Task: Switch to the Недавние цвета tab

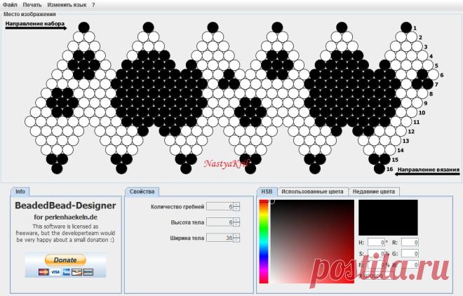Action: point(374,191)
